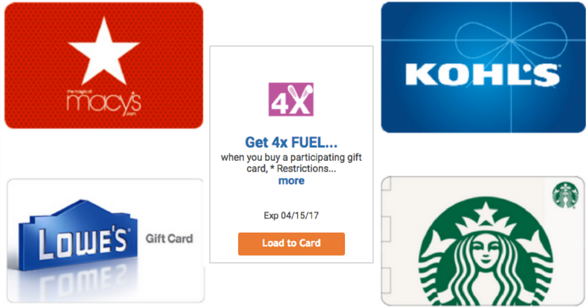Viewport: 586px width, 307px height.
Task: Select the 'Gift Card' label beside Lowe's logo
Action: click(x=169, y=239)
